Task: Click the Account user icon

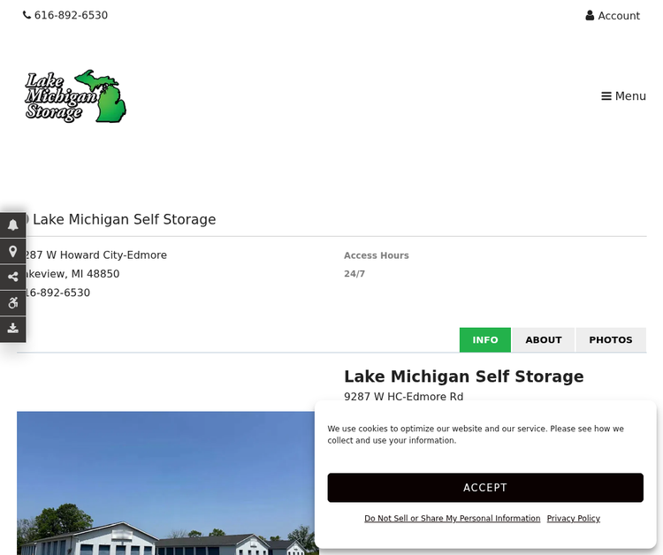Action: [590, 16]
